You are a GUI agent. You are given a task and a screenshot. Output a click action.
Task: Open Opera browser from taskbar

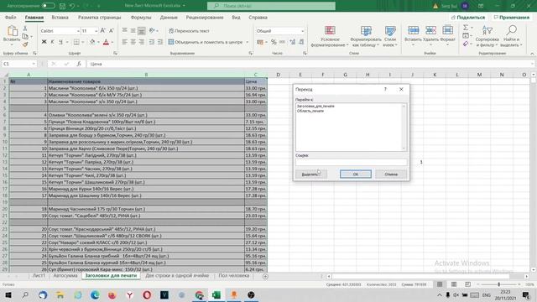pos(147,294)
